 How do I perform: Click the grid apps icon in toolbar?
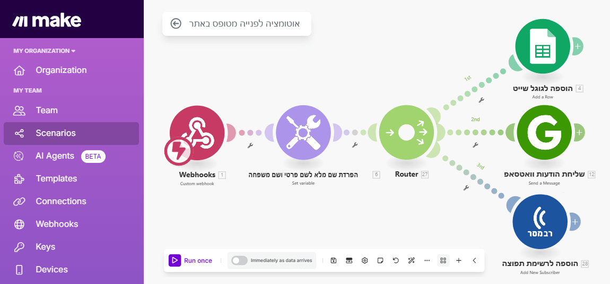pyautogui.click(x=443, y=261)
